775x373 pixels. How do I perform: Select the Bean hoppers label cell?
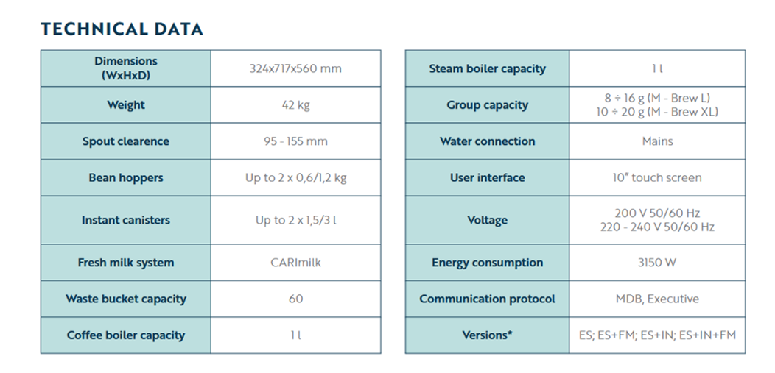126,177
